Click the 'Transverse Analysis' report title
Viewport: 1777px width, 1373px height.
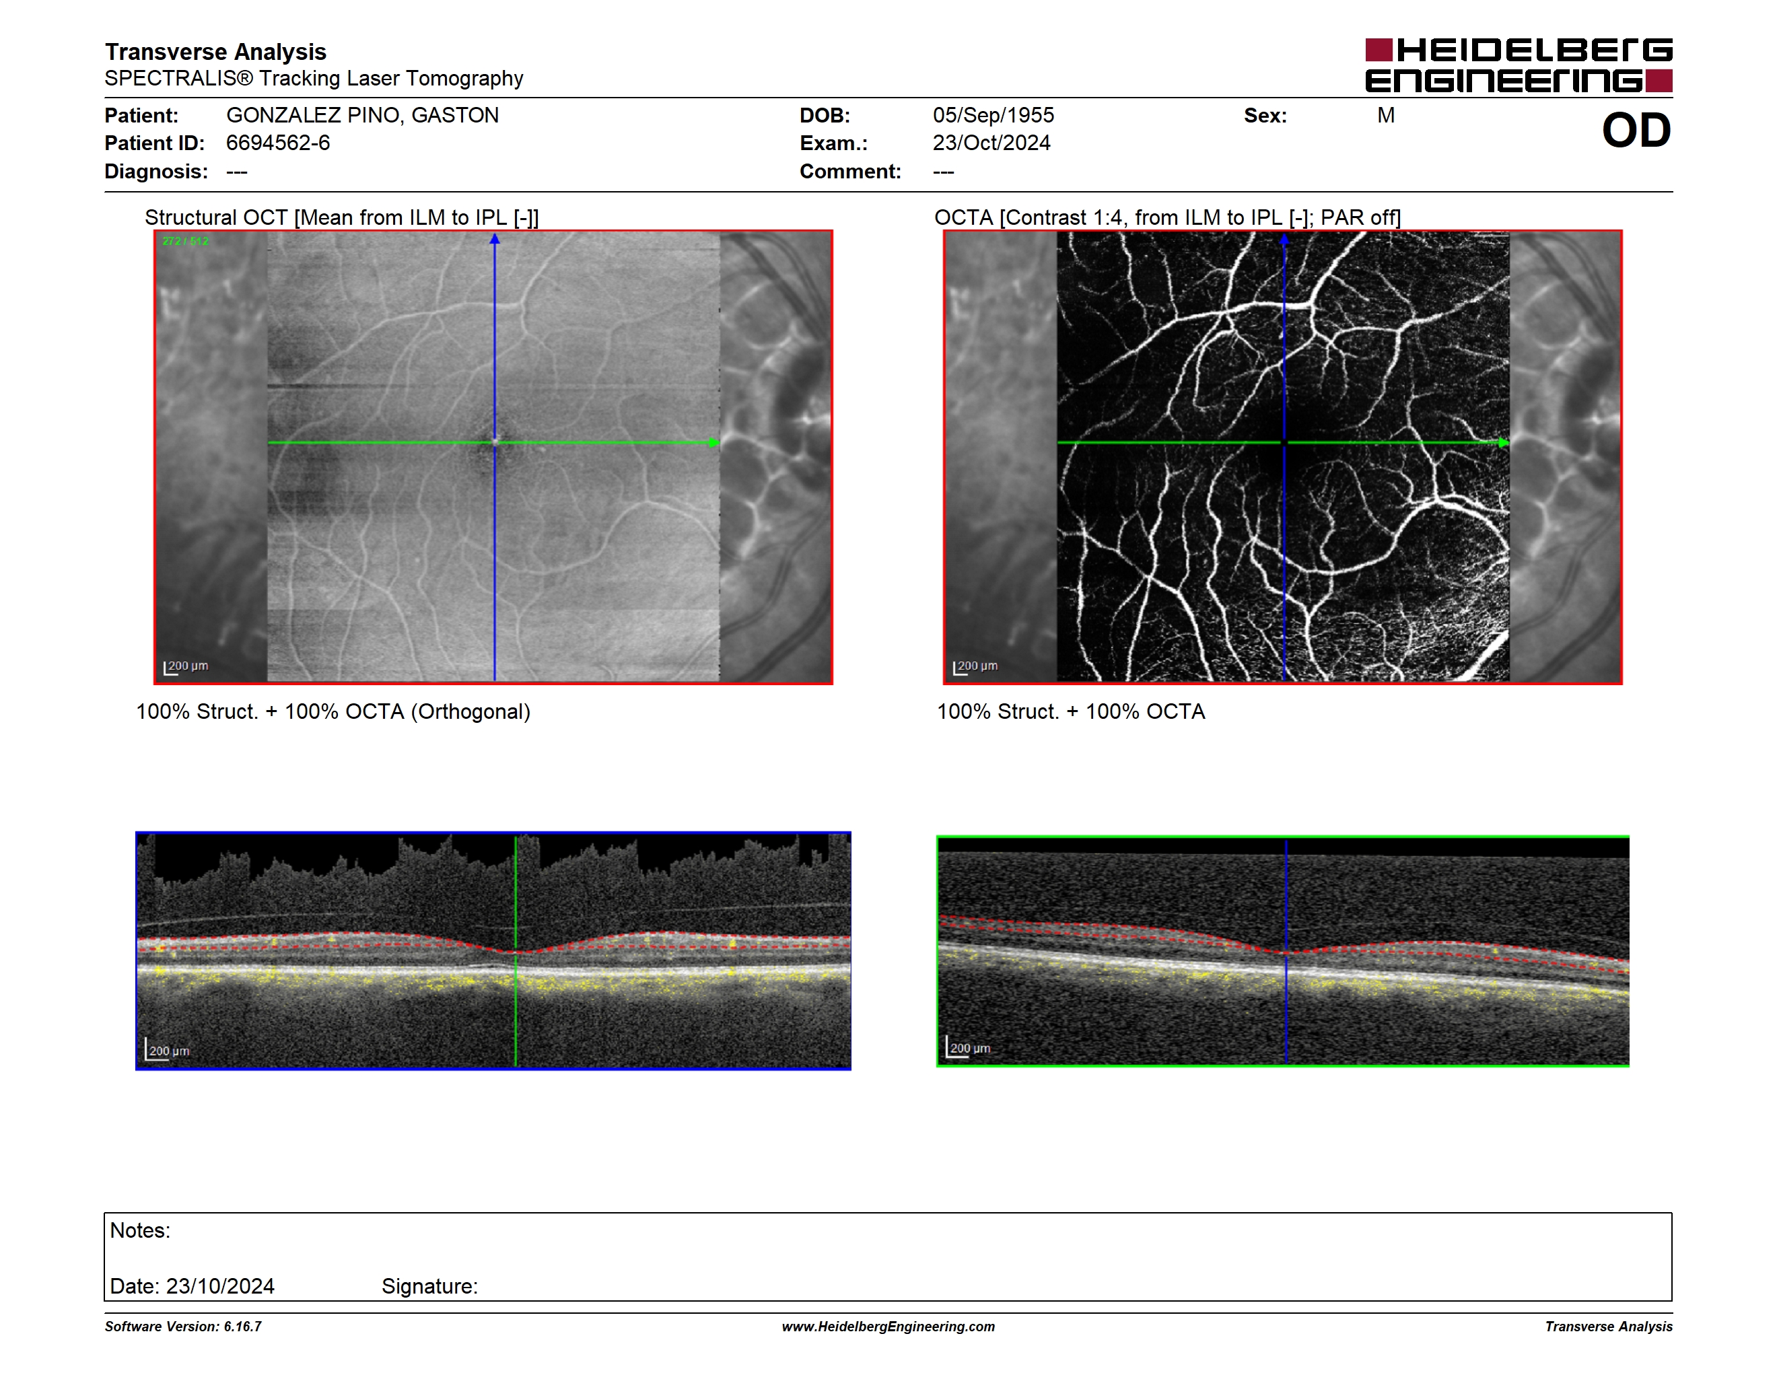[x=215, y=51]
